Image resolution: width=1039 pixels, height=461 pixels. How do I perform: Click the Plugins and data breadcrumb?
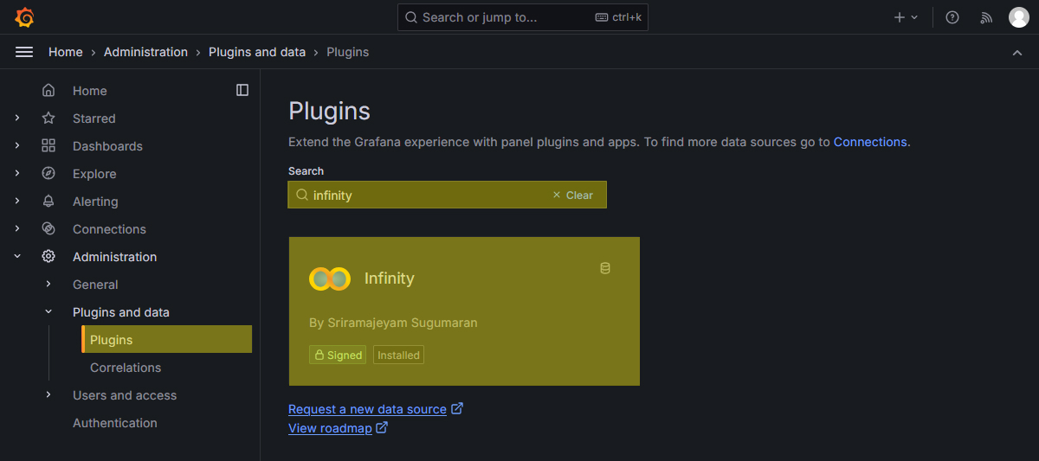point(257,52)
